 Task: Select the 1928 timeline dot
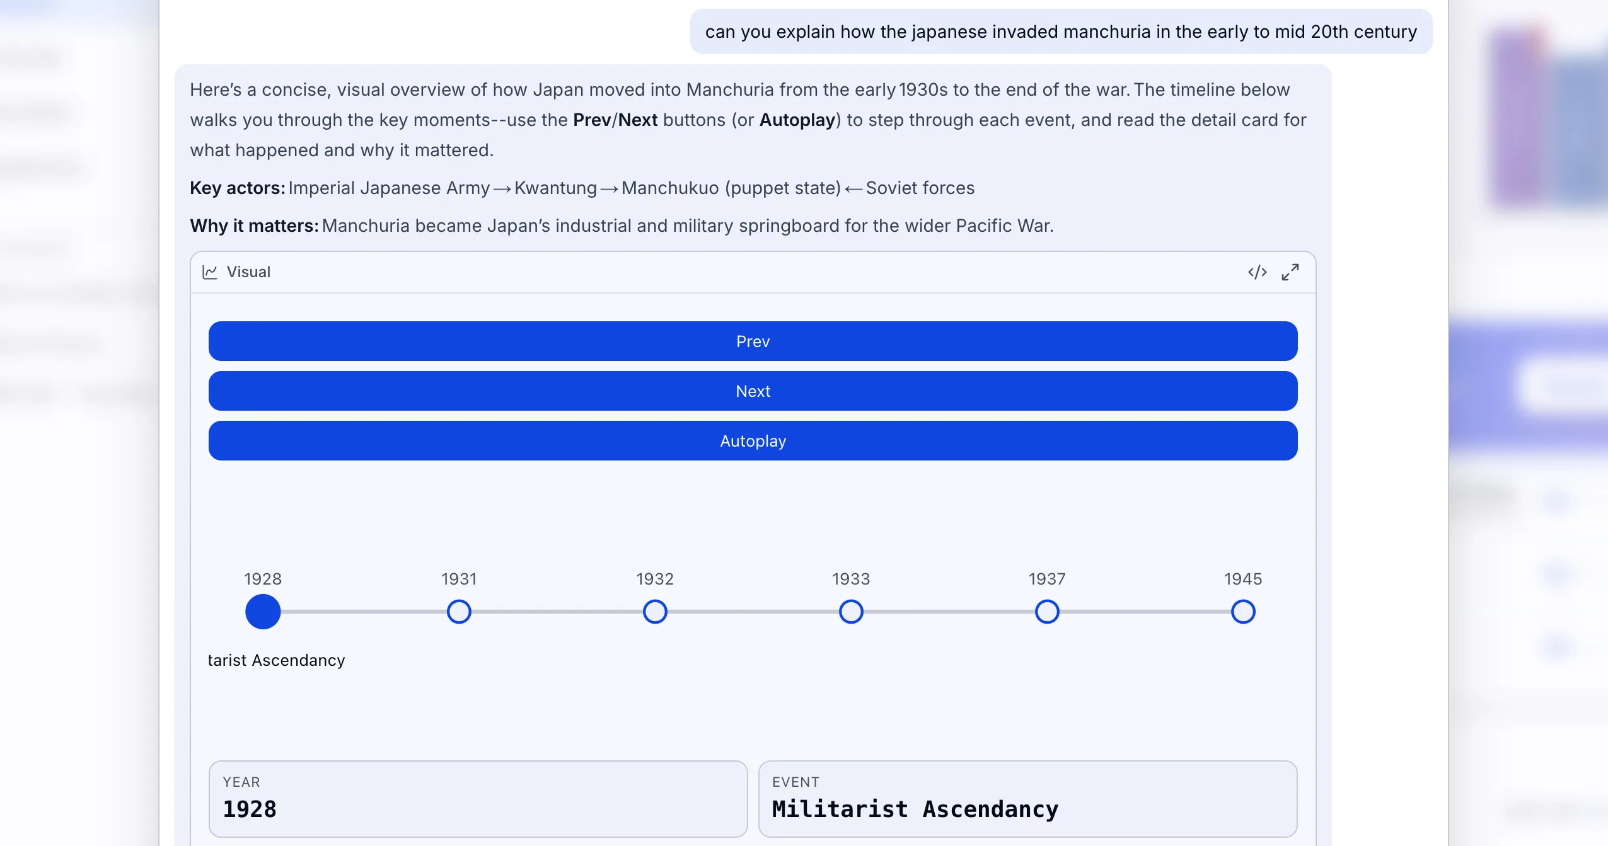(263, 612)
